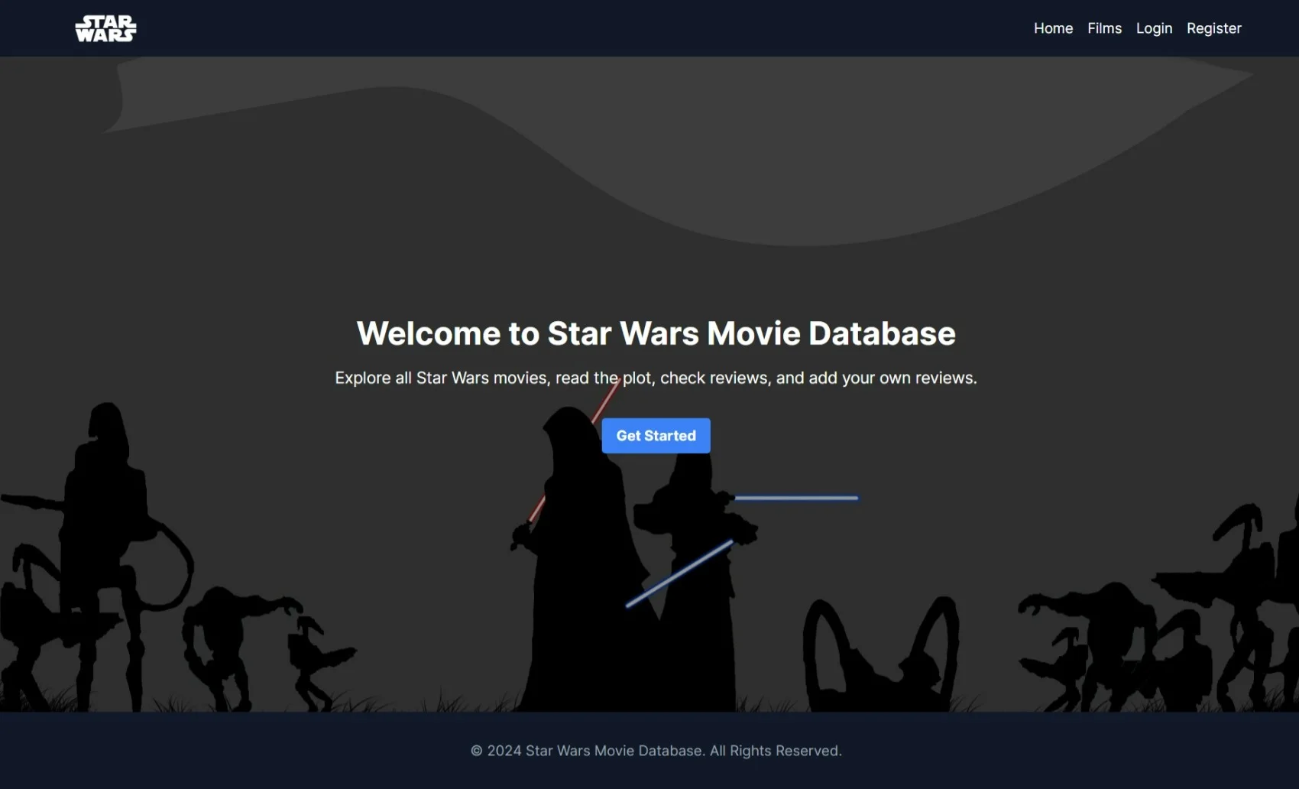The image size is (1299, 789).
Task: Select the Star Wars emblem in the header
Action: [105, 28]
